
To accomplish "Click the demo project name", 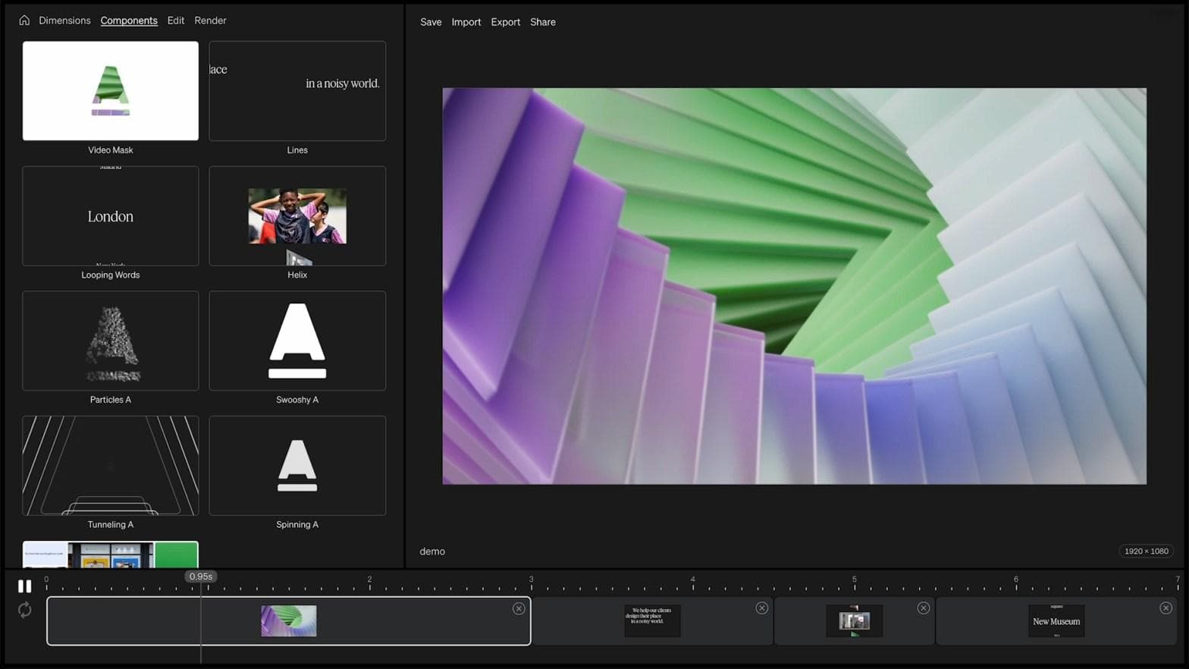I will click(x=432, y=551).
